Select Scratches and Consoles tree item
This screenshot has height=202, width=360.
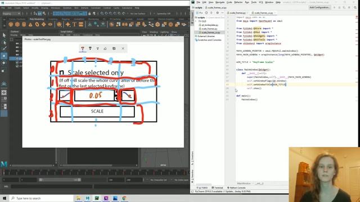tap(208, 40)
